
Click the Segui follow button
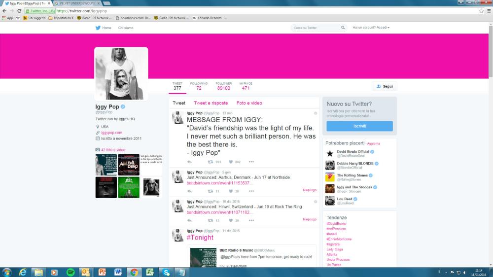coord(384,86)
